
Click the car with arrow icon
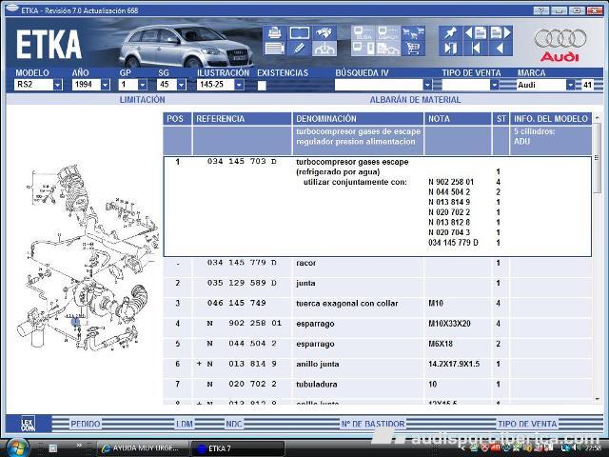coord(324,49)
